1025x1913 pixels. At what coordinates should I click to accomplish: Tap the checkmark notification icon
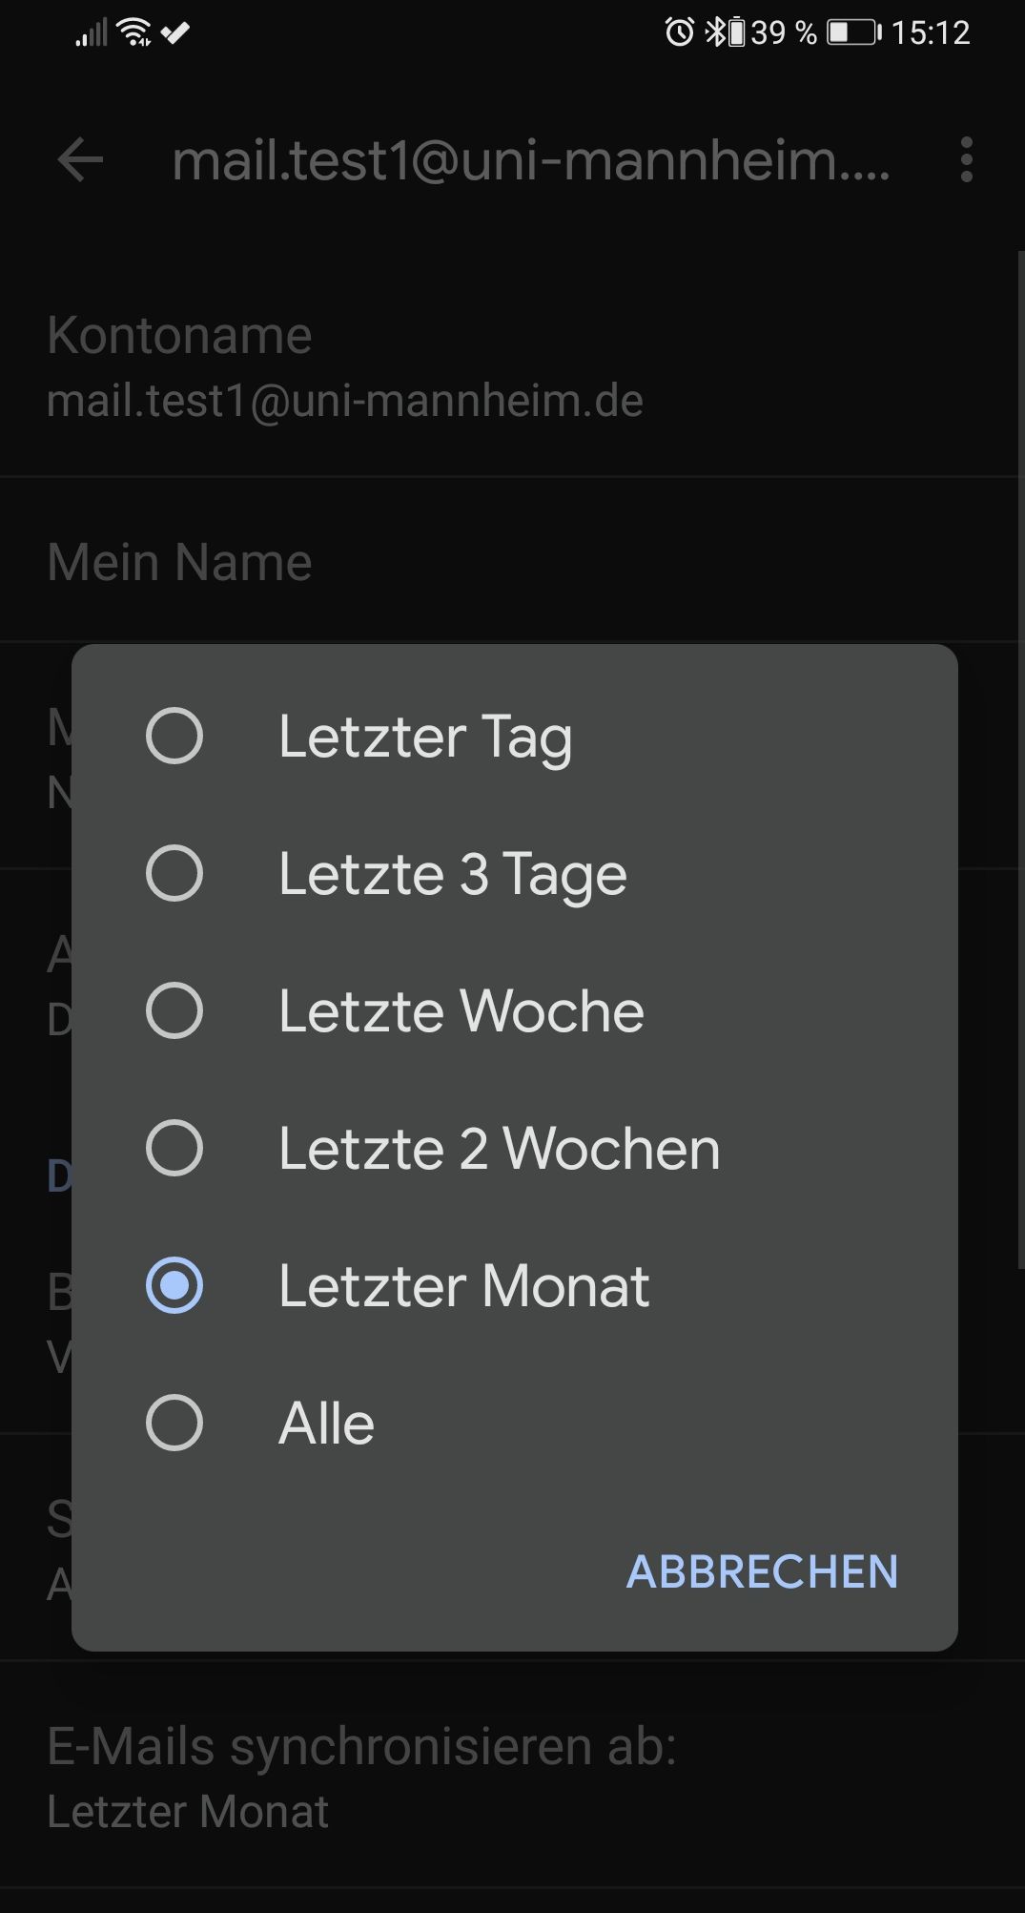point(174,33)
